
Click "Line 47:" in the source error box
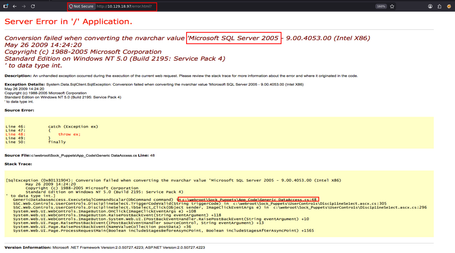15,130
